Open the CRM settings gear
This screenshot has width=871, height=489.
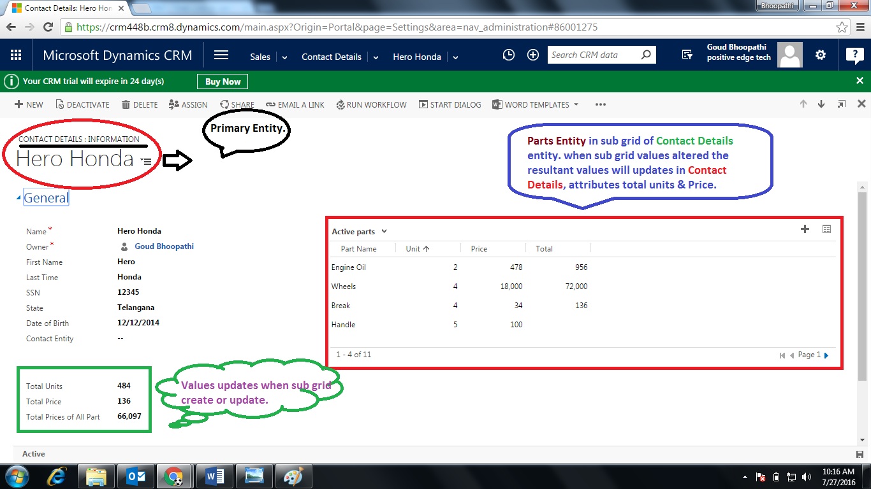820,55
